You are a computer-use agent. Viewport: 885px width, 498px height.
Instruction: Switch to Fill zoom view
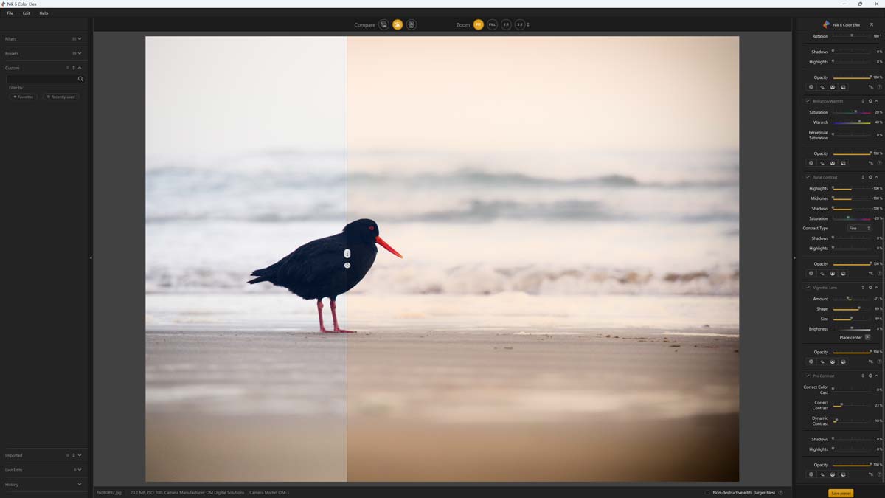[x=491, y=24]
